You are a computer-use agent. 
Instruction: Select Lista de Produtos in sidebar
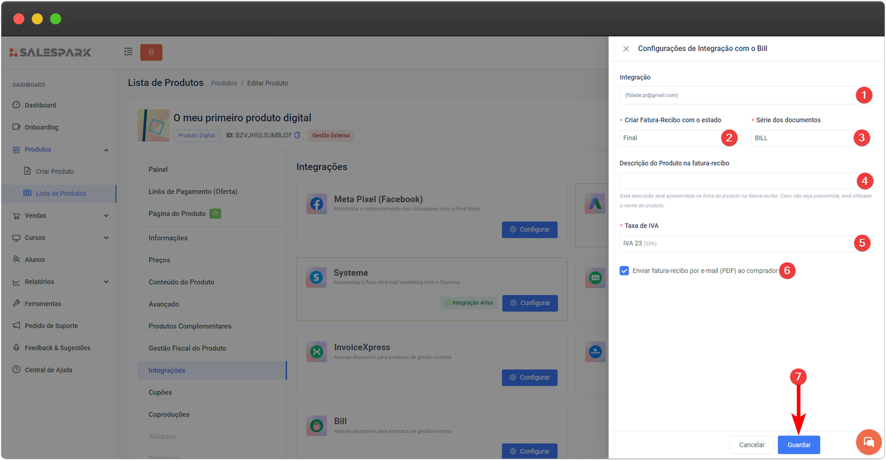click(x=61, y=194)
